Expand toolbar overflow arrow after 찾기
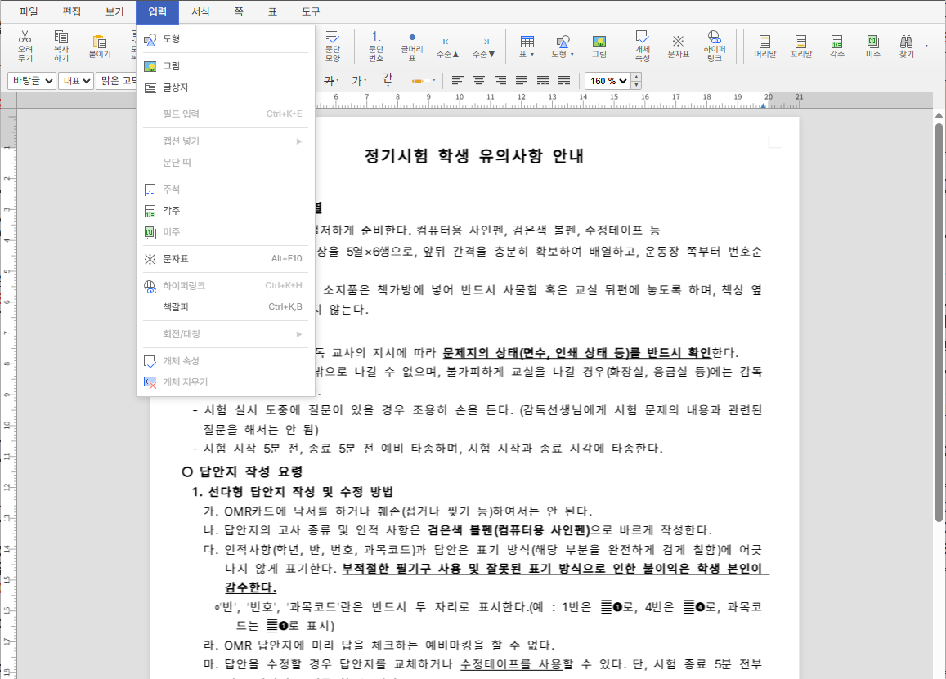The width and height of the screenshot is (946, 679). [926, 46]
